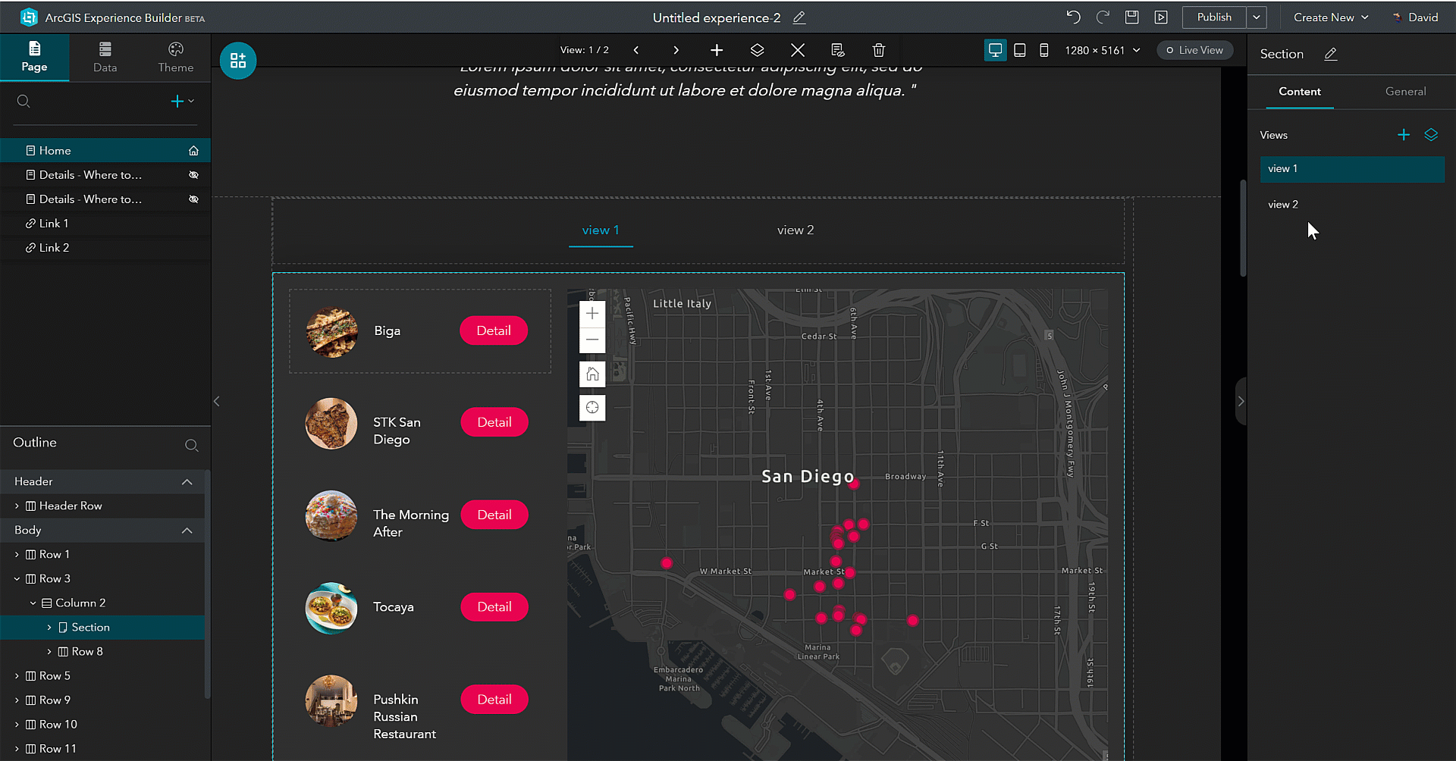Edit the experience title with the pencil icon
Viewport: 1456px width, 761px height.
click(799, 17)
